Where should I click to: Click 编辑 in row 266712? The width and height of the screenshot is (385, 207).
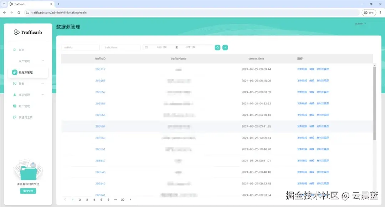(x=312, y=69)
